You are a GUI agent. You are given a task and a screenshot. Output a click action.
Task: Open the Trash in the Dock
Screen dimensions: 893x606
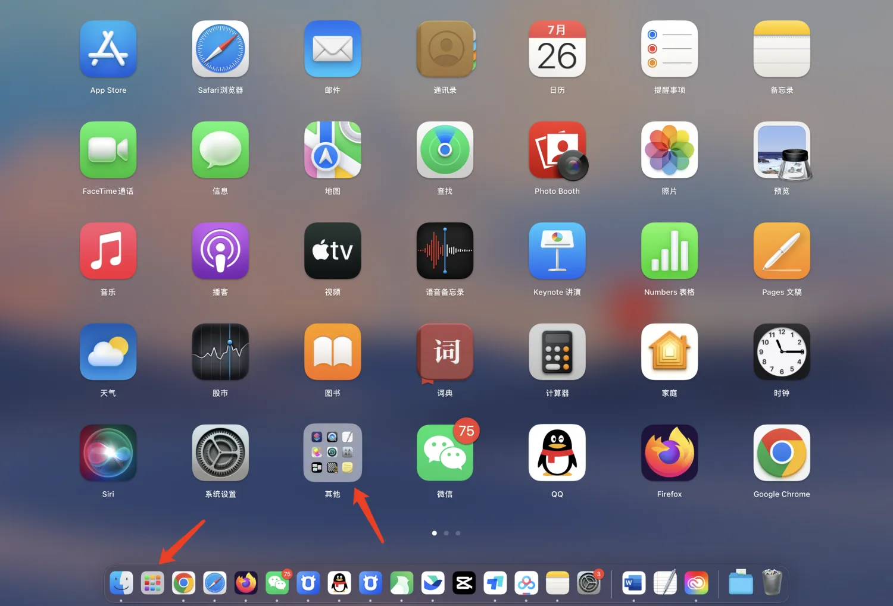pos(772,582)
